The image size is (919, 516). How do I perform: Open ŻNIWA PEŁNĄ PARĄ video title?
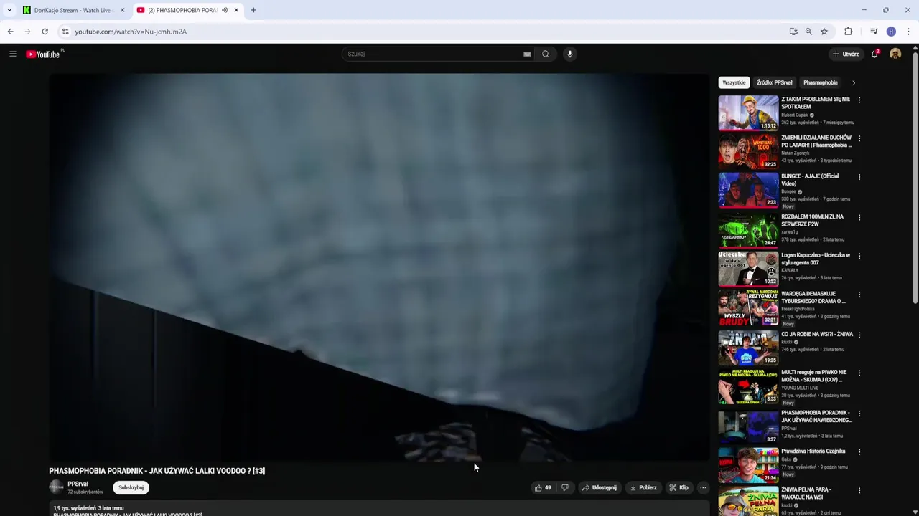(x=806, y=494)
